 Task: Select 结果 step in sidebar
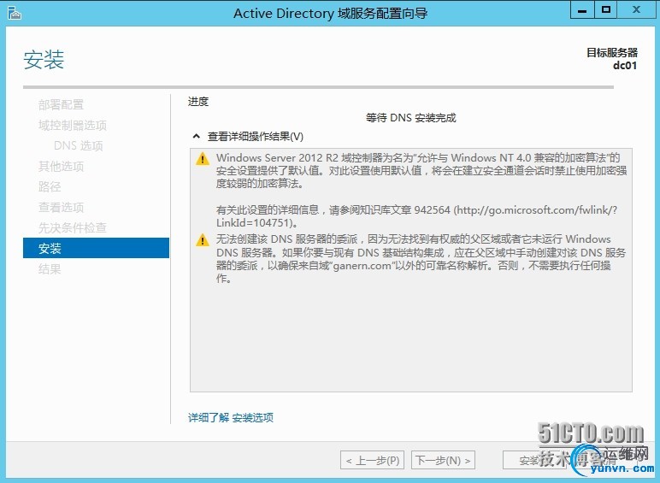click(x=50, y=268)
